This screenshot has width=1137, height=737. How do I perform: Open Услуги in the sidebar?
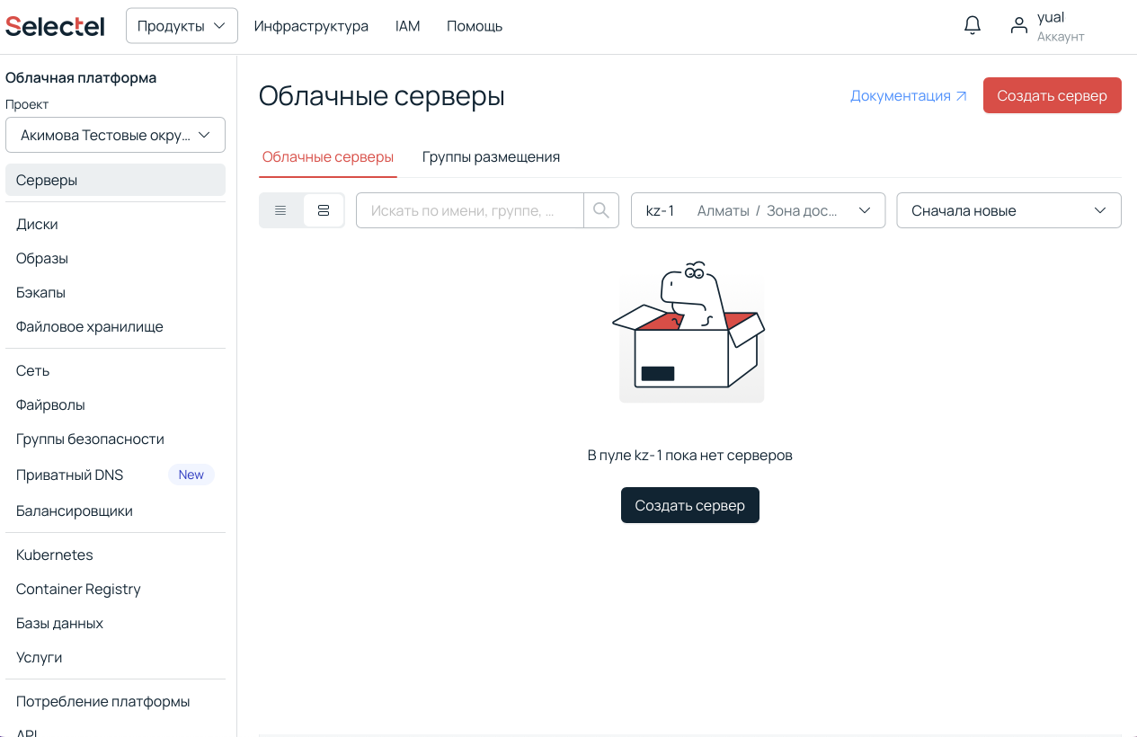(x=115, y=657)
